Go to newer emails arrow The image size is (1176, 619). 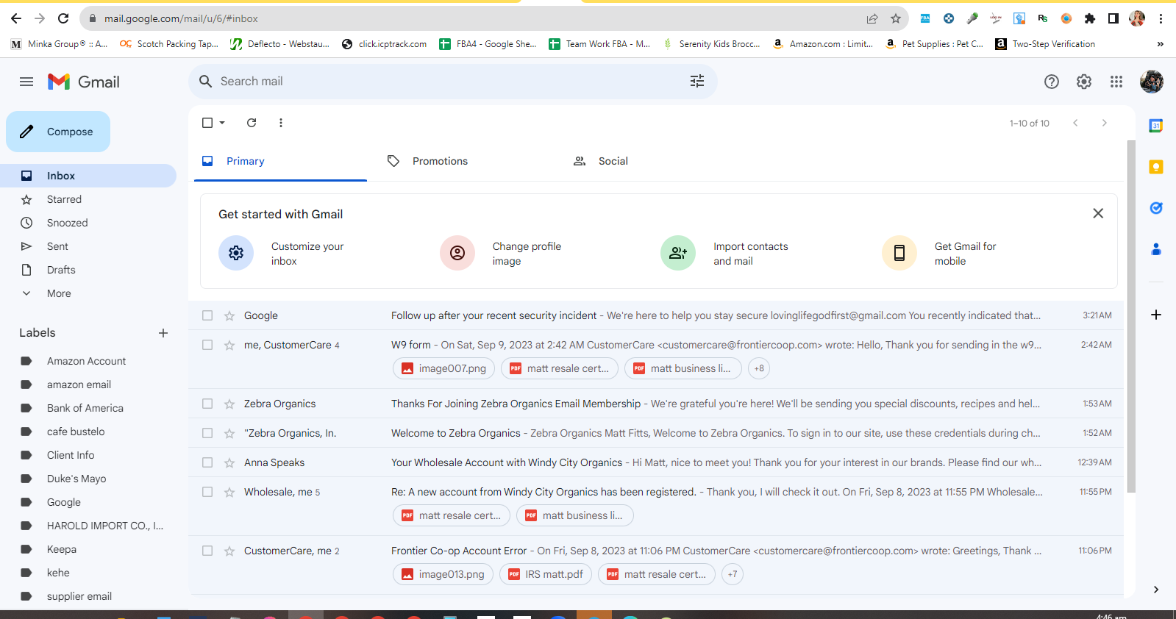[1075, 123]
